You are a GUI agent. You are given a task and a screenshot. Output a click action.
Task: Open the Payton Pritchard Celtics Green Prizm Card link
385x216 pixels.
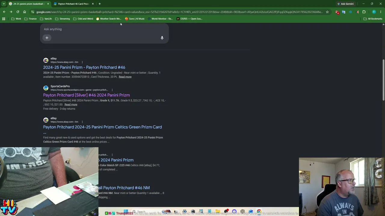pos(103,127)
